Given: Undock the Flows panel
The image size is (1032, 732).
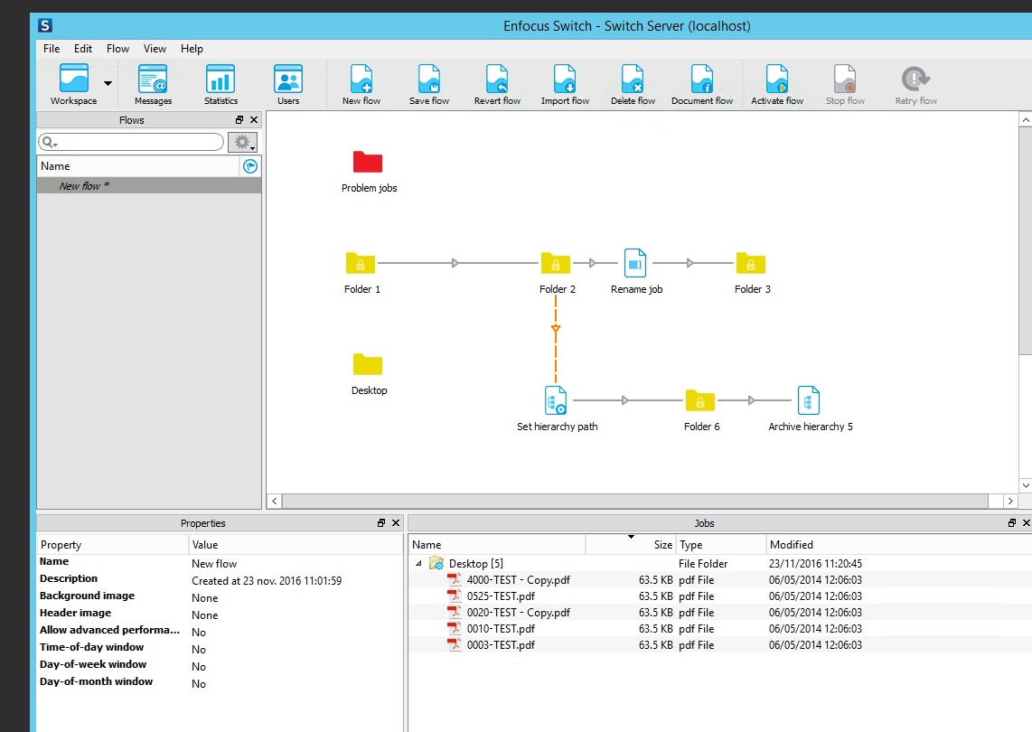Looking at the screenshot, I should [x=239, y=120].
